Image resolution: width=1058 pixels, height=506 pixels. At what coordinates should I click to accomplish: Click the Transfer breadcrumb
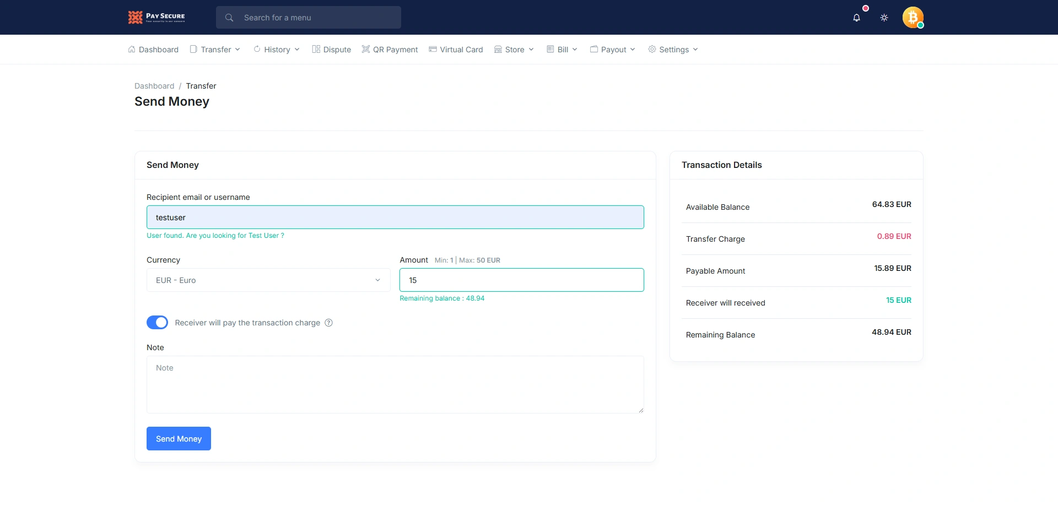click(201, 86)
